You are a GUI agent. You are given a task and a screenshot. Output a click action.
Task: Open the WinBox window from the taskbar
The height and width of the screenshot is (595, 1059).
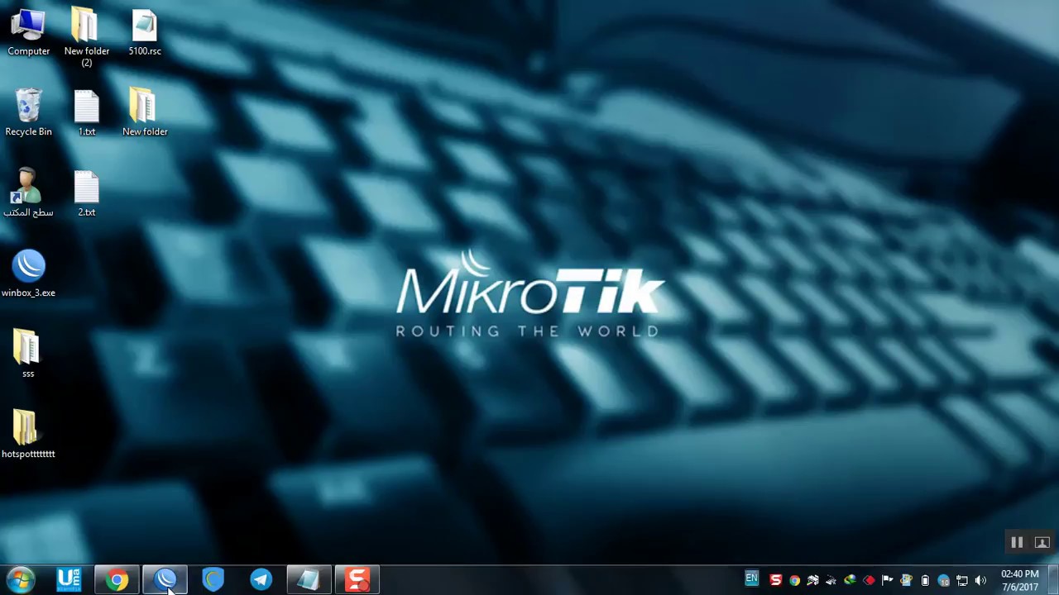(x=165, y=579)
